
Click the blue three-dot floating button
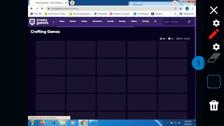[198, 63]
